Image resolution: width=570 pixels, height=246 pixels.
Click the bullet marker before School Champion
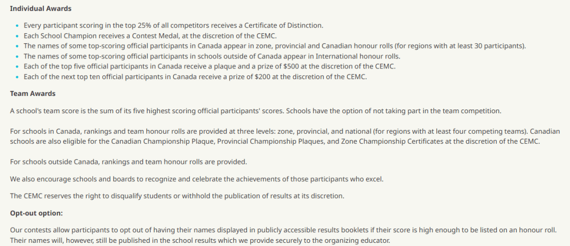click(x=17, y=36)
